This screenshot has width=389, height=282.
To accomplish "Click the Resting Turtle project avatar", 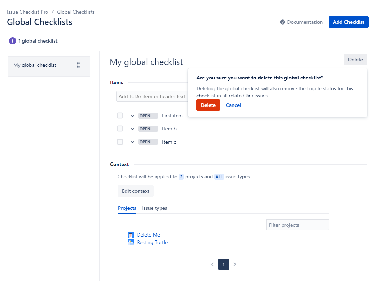I will click(131, 242).
